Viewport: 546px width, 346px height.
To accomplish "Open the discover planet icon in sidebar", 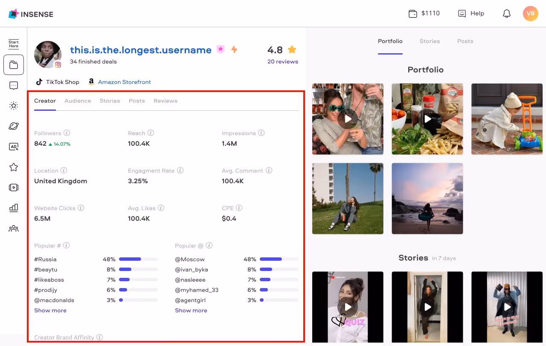I will (13, 126).
